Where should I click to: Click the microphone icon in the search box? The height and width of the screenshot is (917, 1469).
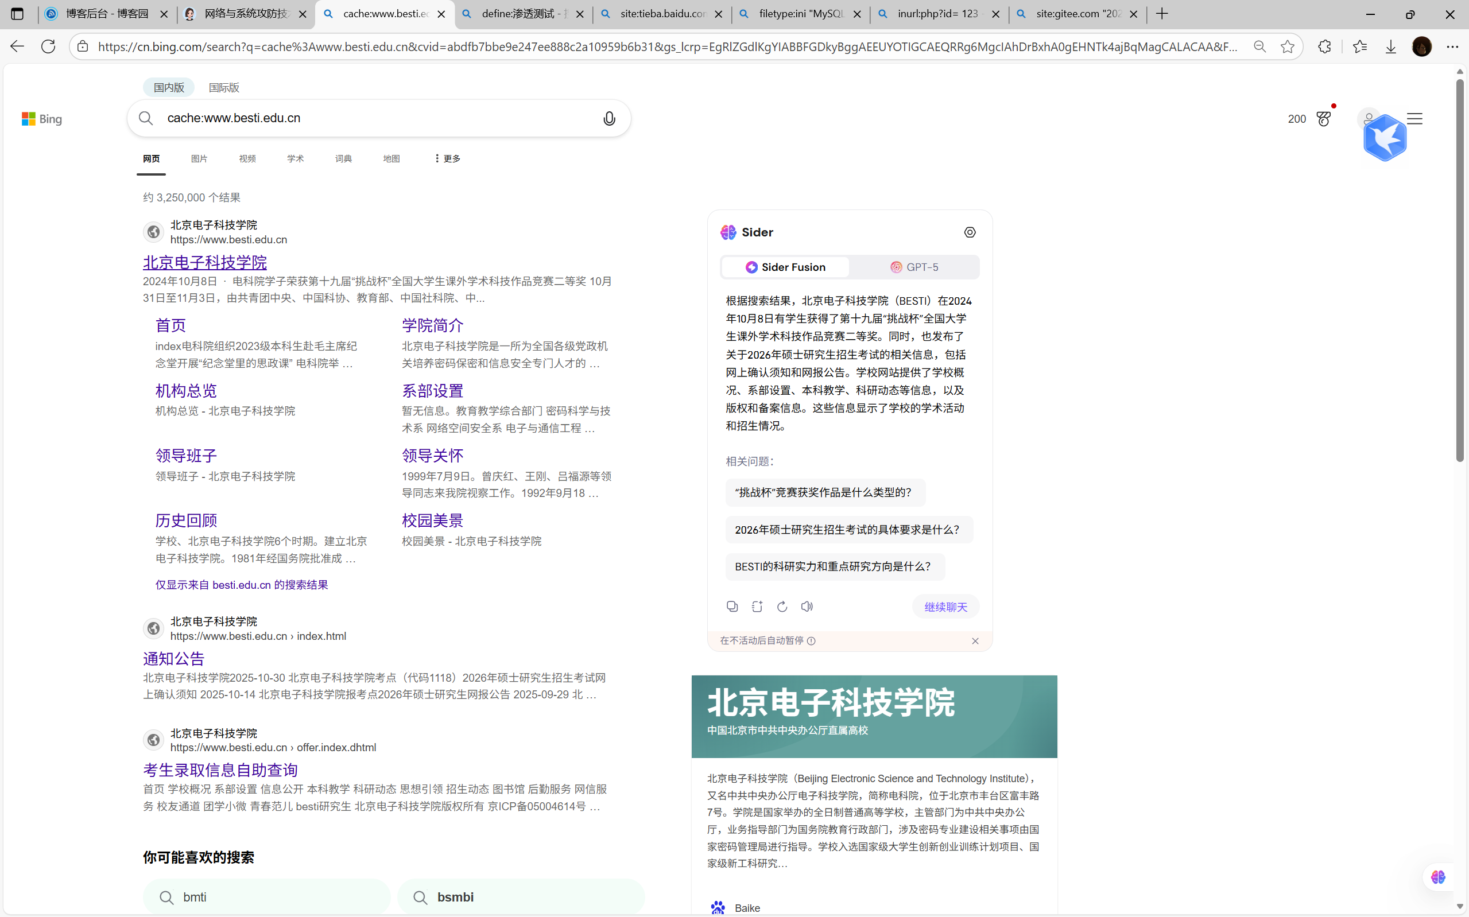609,118
